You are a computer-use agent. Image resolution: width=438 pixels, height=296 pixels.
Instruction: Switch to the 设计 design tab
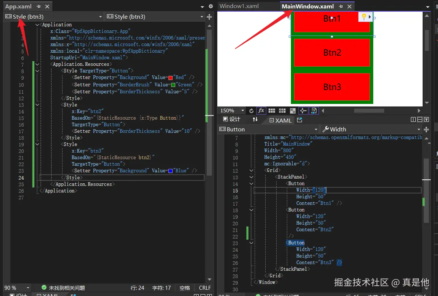point(232,119)
